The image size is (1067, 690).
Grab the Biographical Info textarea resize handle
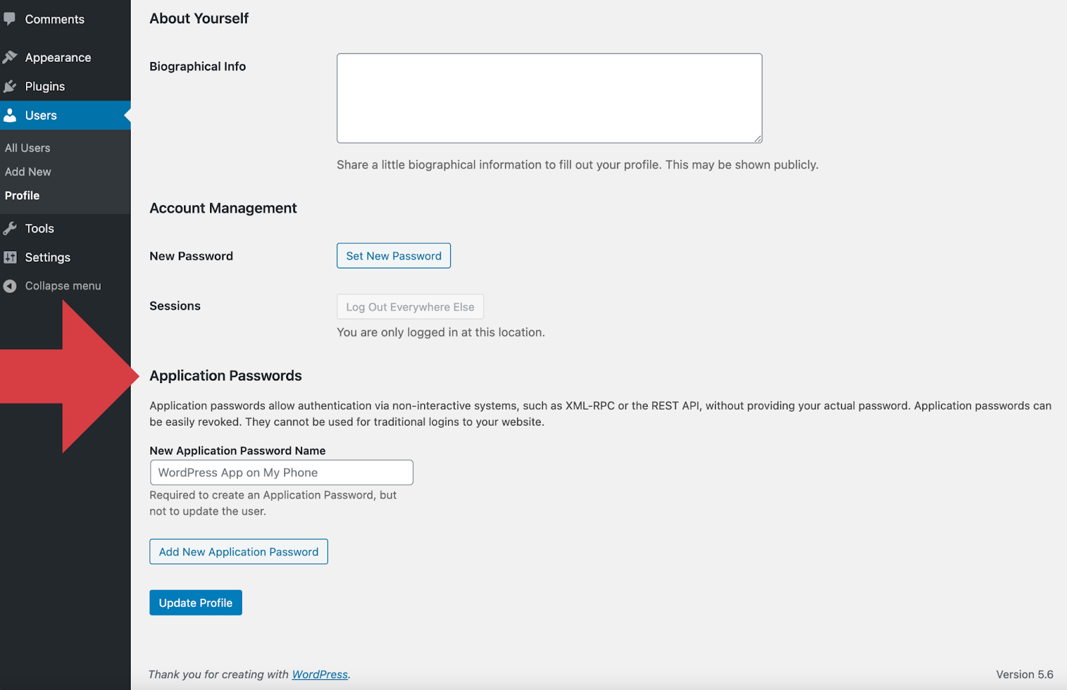tap(758, 139)
